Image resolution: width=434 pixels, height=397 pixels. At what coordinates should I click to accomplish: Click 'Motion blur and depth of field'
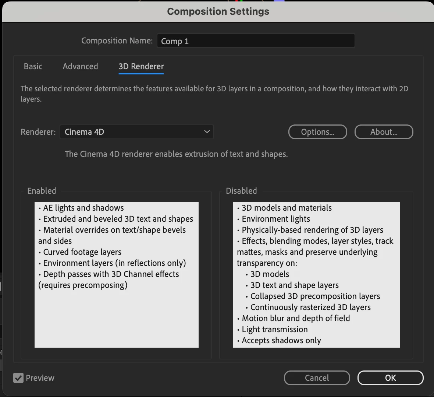(x=296, y=318)
